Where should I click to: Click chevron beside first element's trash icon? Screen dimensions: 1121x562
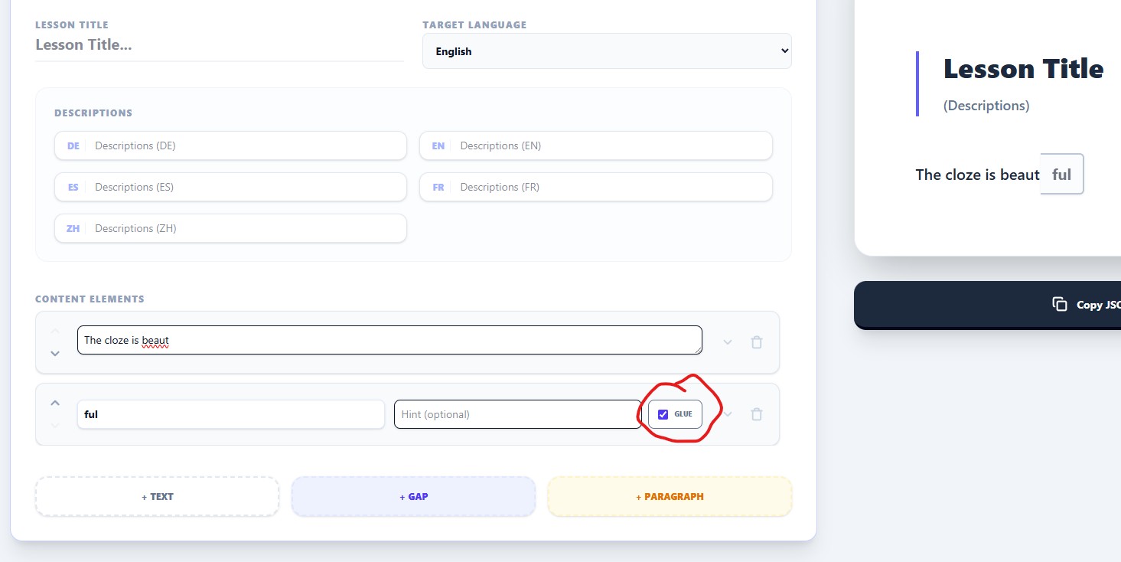tap(728, 342)
